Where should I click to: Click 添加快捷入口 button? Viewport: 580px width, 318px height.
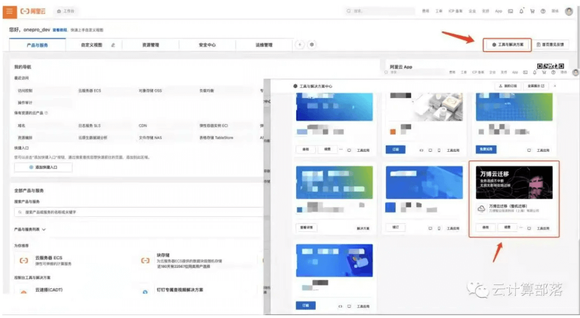pyautogui.click(x=43, y=167)
